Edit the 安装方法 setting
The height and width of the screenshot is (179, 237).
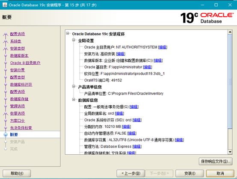point(121,54)
